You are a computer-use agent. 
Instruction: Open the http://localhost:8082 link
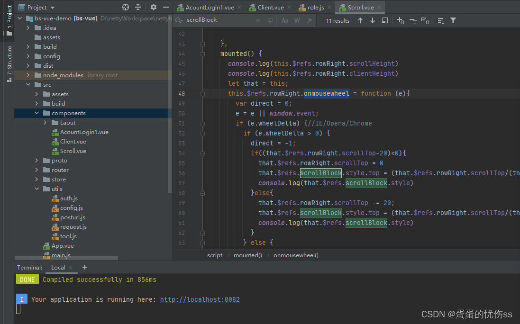pyautogui.click(x=200, y=299)
